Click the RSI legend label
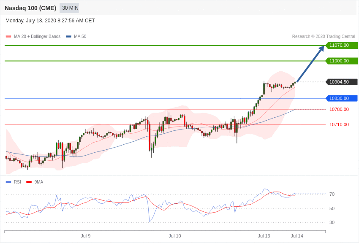This screenshot has height=243, width=359. pos(17,182)
